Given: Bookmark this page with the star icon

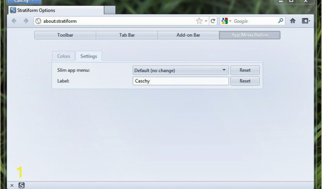Looking at the screenshot, I should click(199, 21).
